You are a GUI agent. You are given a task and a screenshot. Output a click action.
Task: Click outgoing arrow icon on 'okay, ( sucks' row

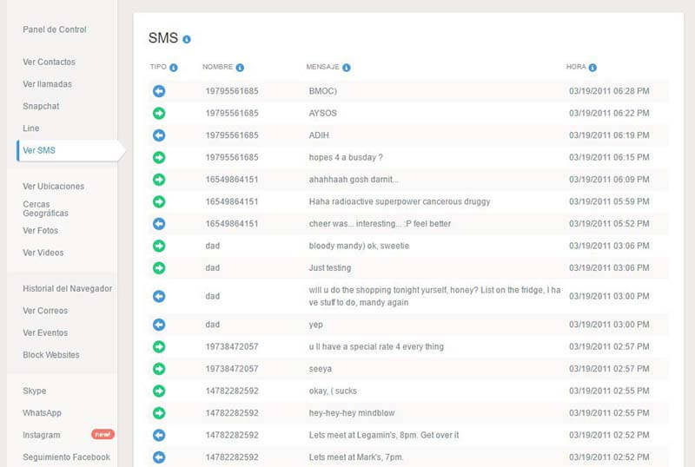[159, 391]
